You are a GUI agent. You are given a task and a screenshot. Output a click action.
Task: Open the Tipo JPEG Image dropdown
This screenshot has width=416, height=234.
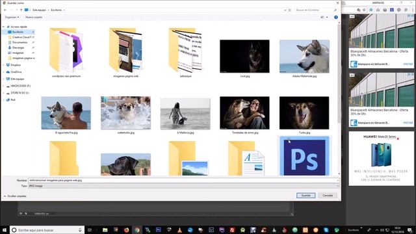tap(183, 186)
